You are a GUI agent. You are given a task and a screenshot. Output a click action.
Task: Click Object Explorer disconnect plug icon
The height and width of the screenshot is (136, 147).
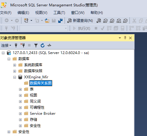[23, 45]
